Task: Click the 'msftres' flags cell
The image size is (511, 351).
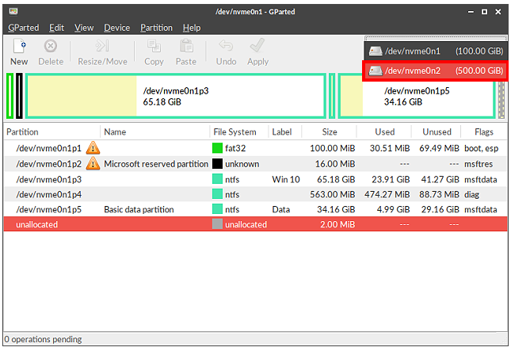Action: click(x=479, y=164)
